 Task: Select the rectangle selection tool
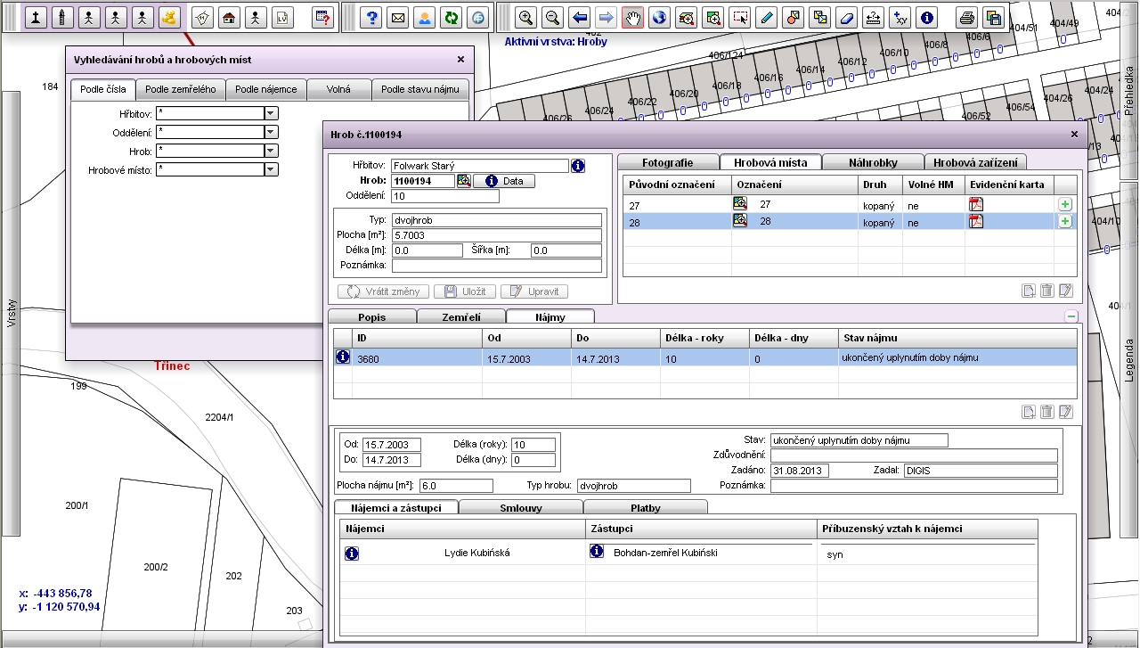pyautogui.click(x=740, y=18)
